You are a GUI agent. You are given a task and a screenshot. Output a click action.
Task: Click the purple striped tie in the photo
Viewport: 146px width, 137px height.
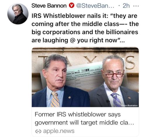[x=116, y=100]
